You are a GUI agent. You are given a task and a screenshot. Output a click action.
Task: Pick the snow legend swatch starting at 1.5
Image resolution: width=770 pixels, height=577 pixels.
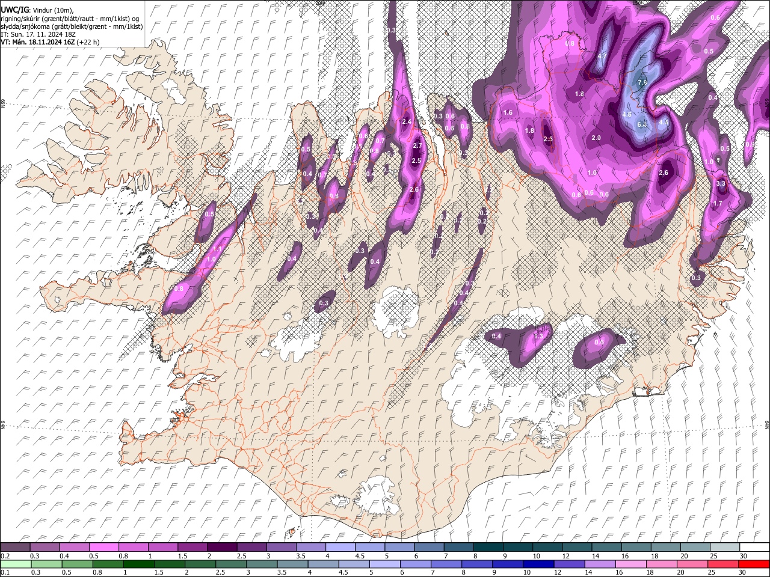tap(192, 548)
